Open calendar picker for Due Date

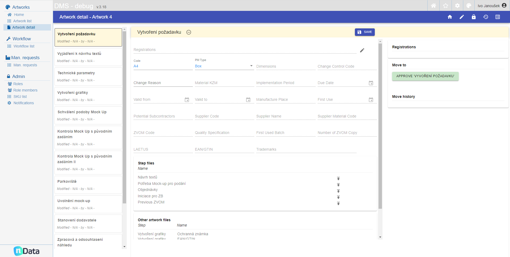tap(371, 83)
